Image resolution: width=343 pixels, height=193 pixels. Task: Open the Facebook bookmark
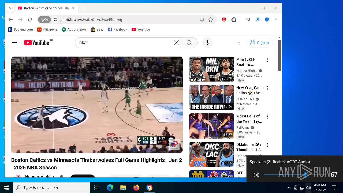pyautogui.click(x=118, y=29)
